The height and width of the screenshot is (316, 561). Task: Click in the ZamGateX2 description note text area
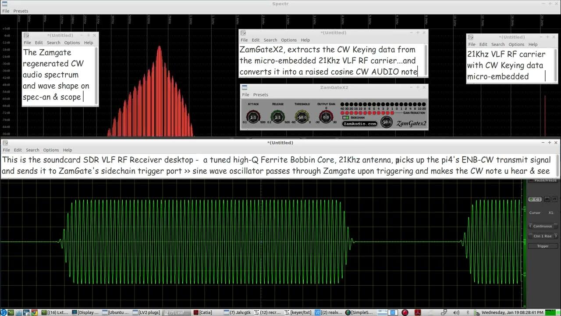pos(331,61)
